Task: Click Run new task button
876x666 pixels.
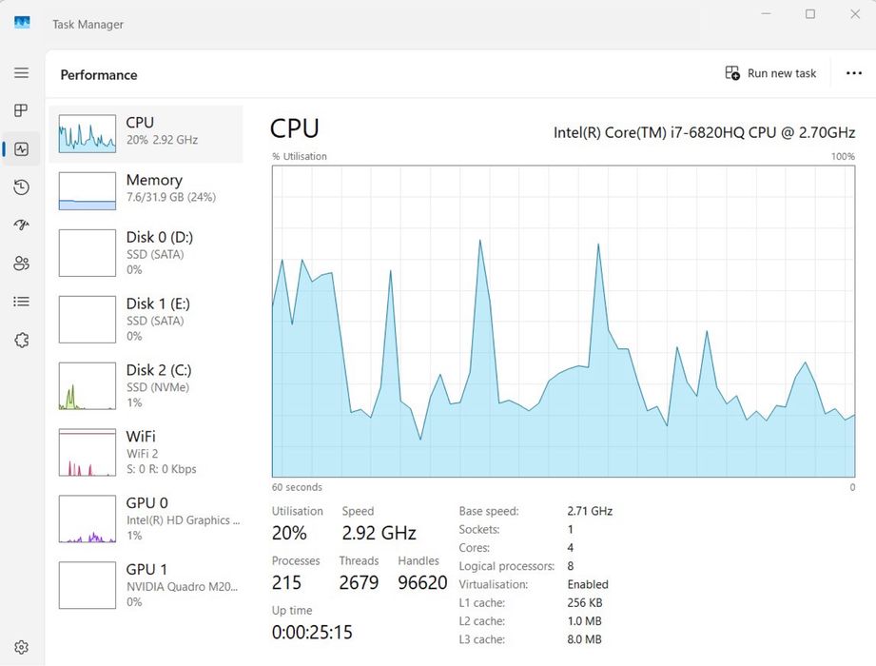Action: 770,73
